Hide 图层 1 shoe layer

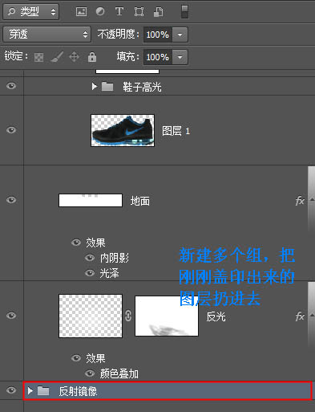click(x=11, y=130)
